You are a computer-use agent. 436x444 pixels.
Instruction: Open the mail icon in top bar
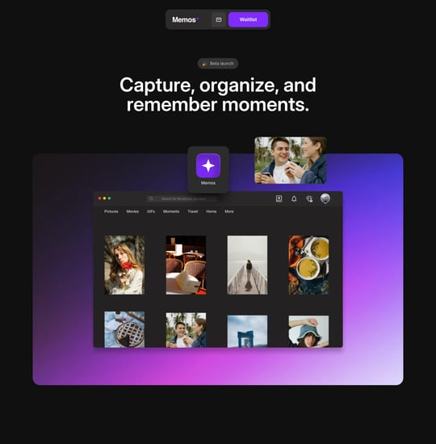point(219,20)
